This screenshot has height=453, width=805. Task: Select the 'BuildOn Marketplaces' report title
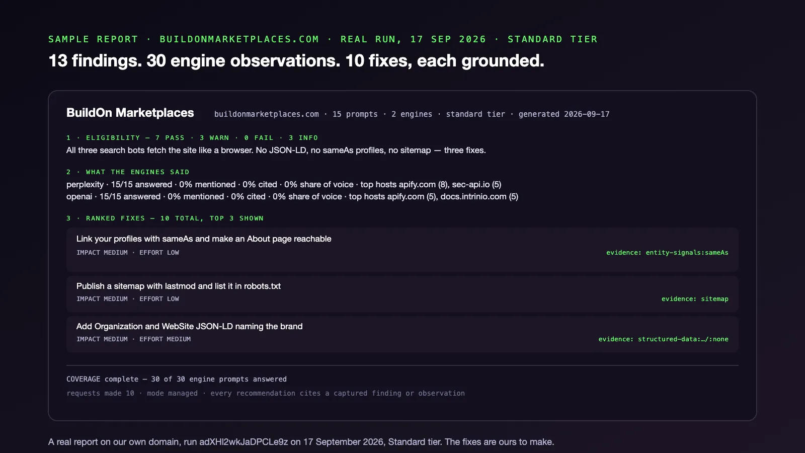(130, 113)
